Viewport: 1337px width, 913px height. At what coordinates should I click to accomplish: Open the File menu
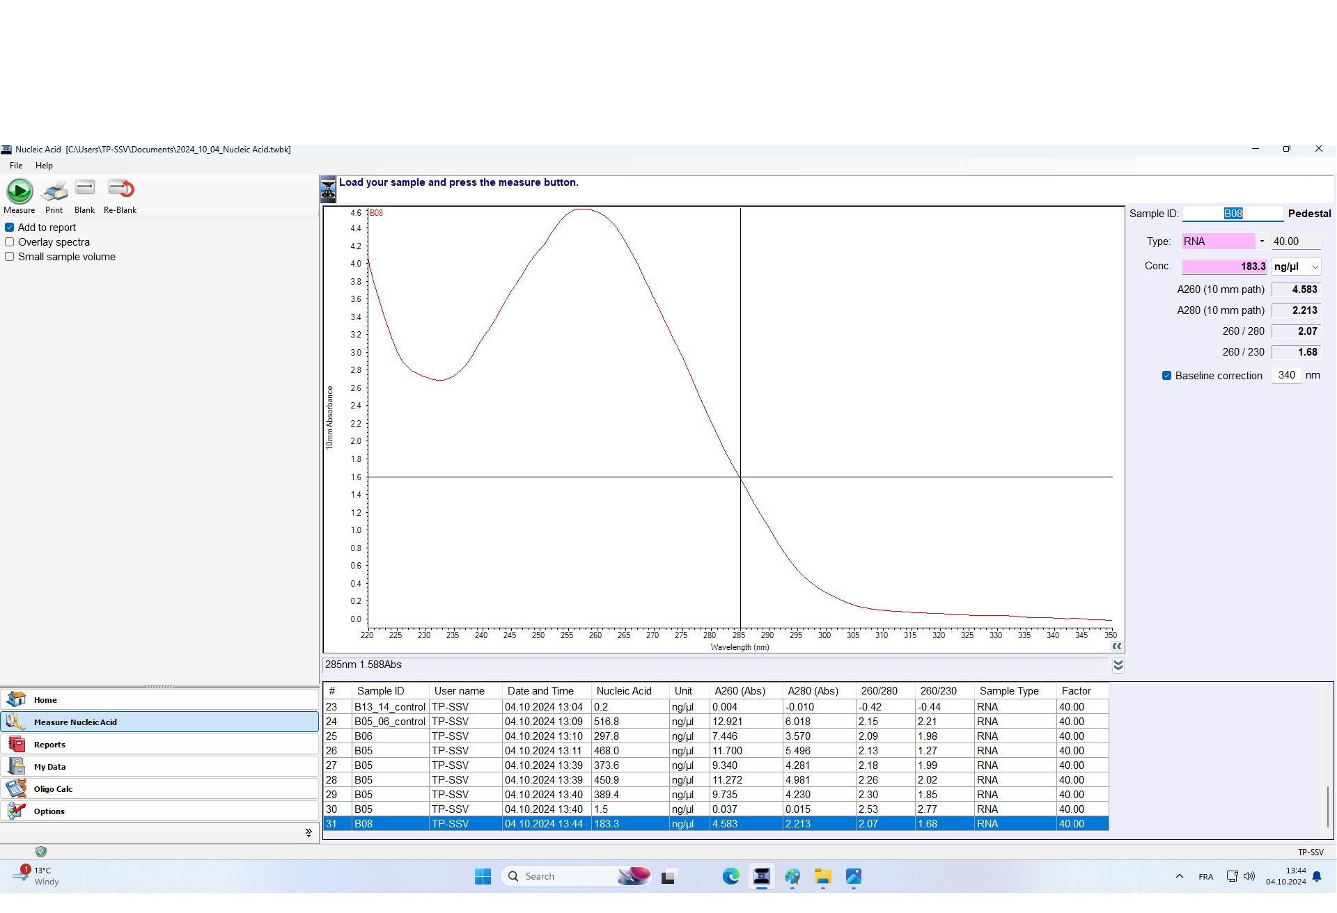(x=16, y=166)
